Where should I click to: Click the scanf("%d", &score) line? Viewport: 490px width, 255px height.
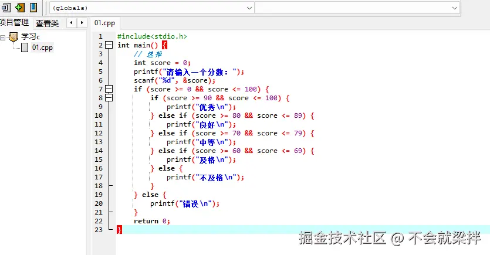click(175, 80)
